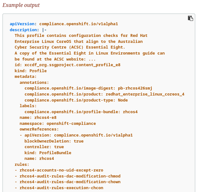Screen dimensions: 199x192
Task: Click the 'ownerReferences:' key line
Action: click(x=39, y=129)
